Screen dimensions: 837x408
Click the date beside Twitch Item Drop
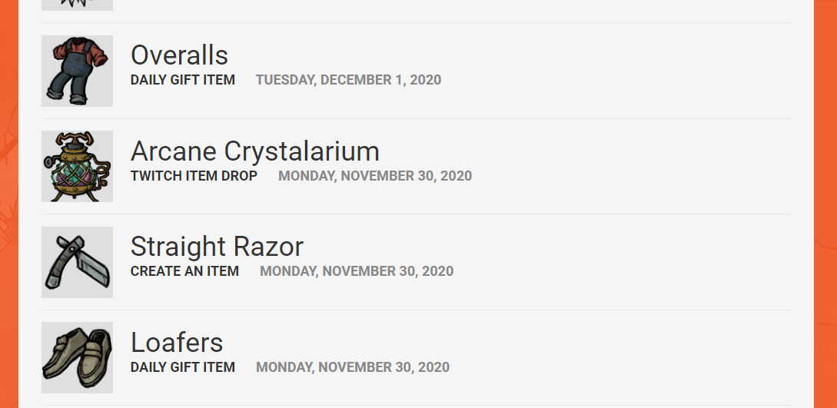(375, 176)
